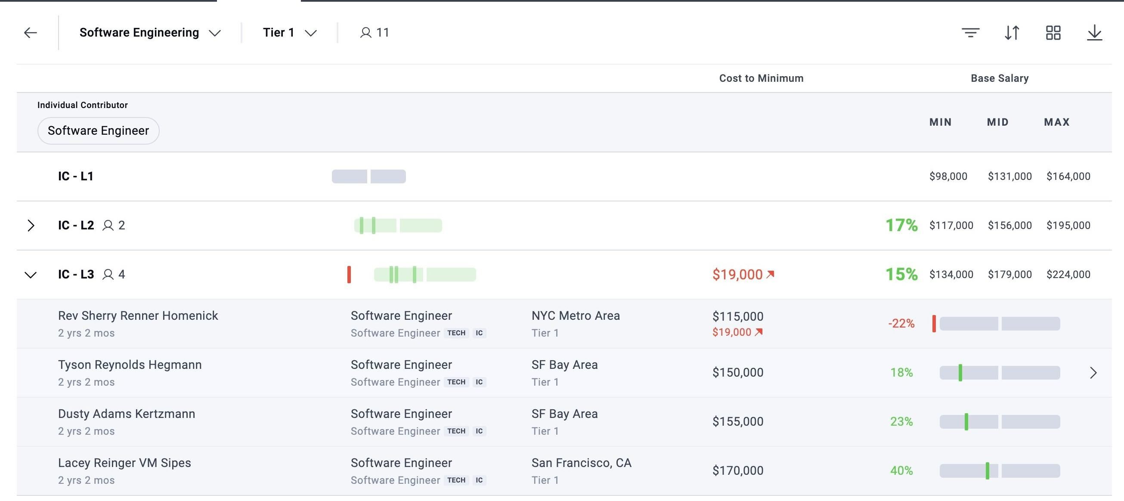1124x501 pixels.
Task: Select the Software Engineer pill
Action: (98, 130)
